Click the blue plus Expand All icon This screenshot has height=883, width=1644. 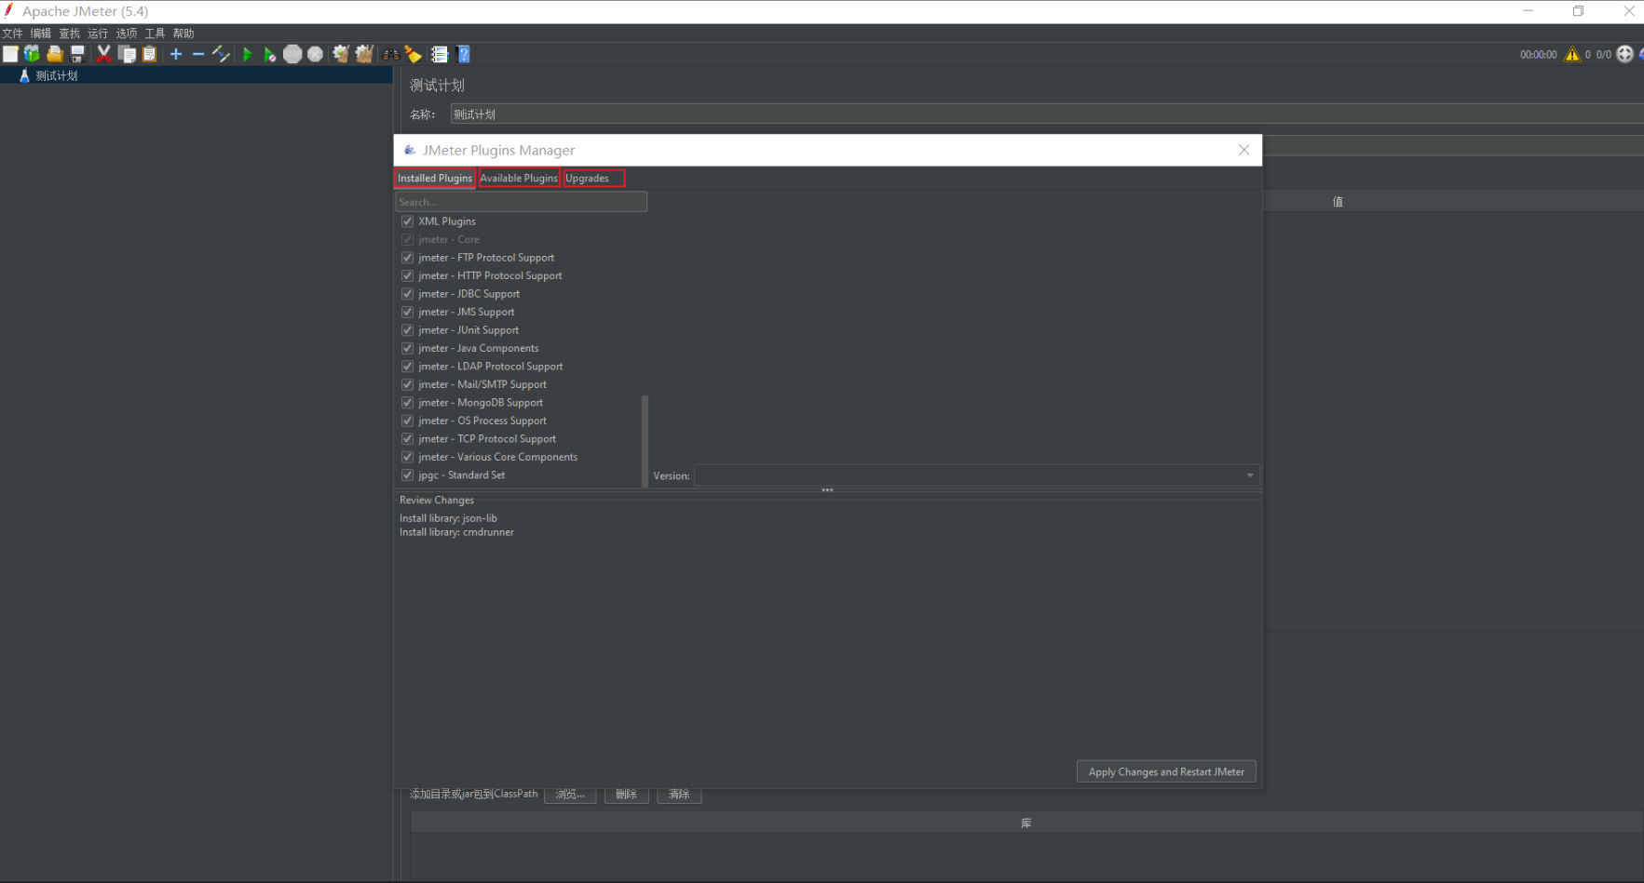coord(176,54)
